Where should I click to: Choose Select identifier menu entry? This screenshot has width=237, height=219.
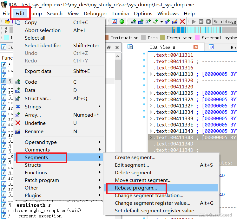(x=59, y=45)
